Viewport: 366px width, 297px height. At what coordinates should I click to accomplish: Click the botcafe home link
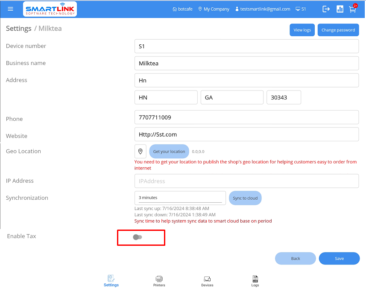[183, 9]
